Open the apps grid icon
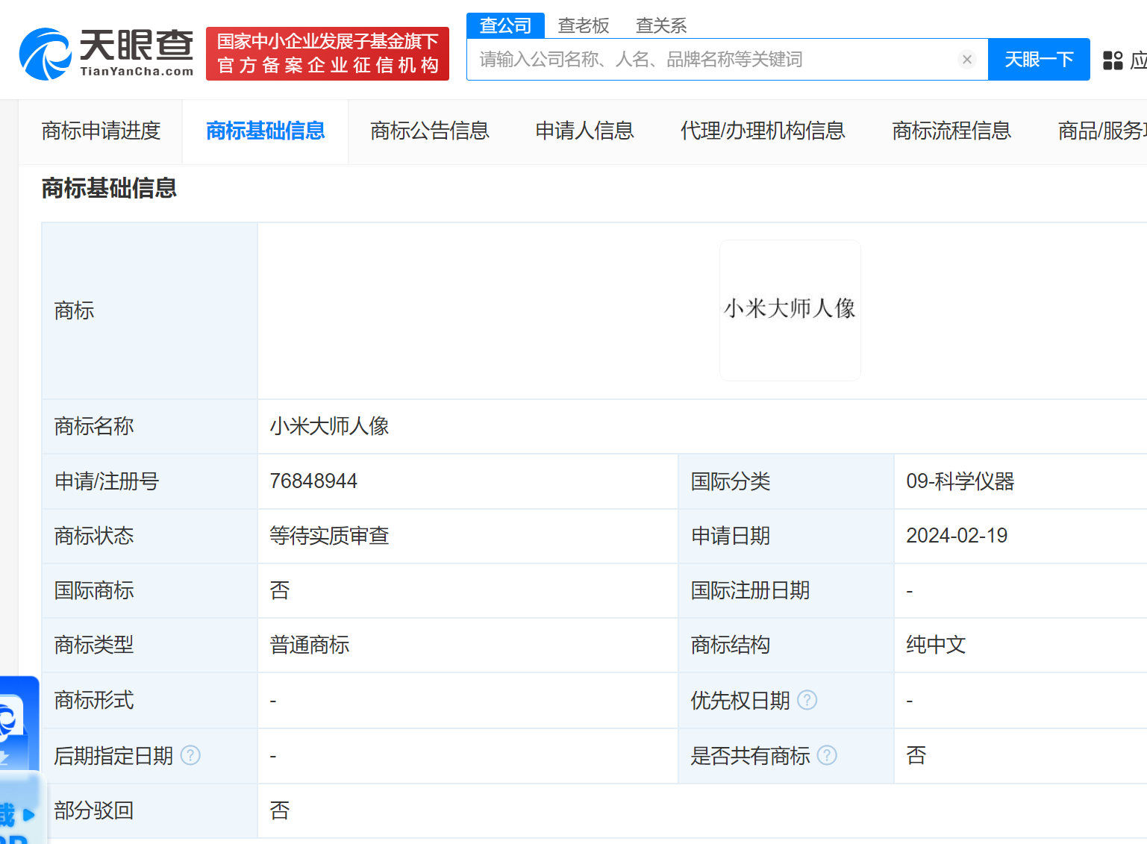This screenshot has width=1147, height=844. (x=1113, y=60)
